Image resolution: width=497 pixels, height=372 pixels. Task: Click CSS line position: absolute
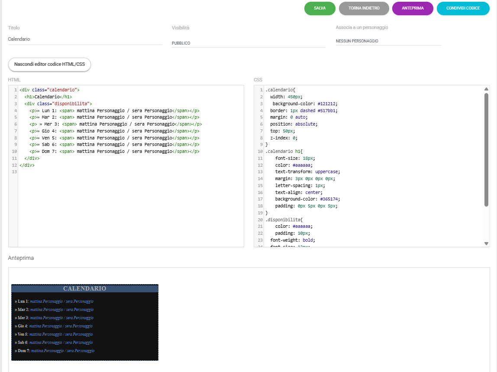[294, 124]
